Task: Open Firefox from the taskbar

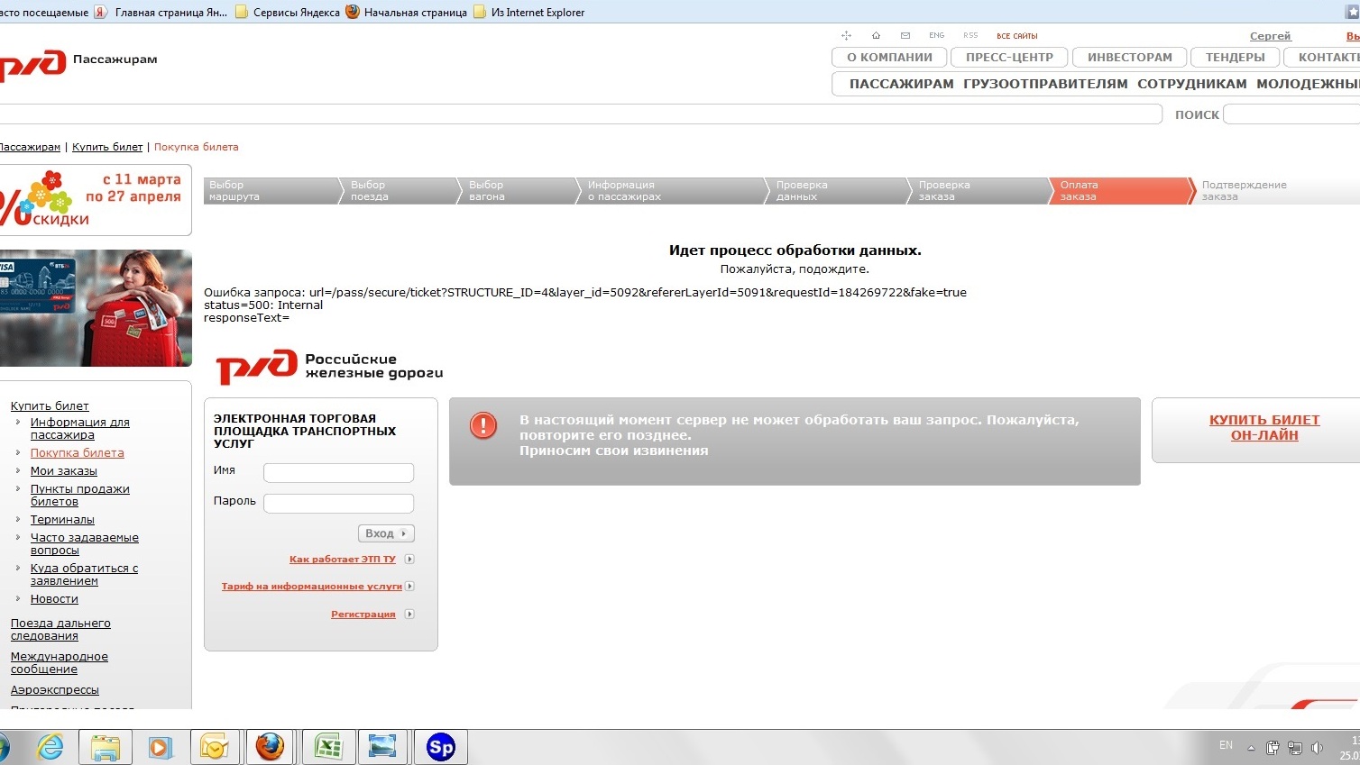Action: click(x=270, y=747)
